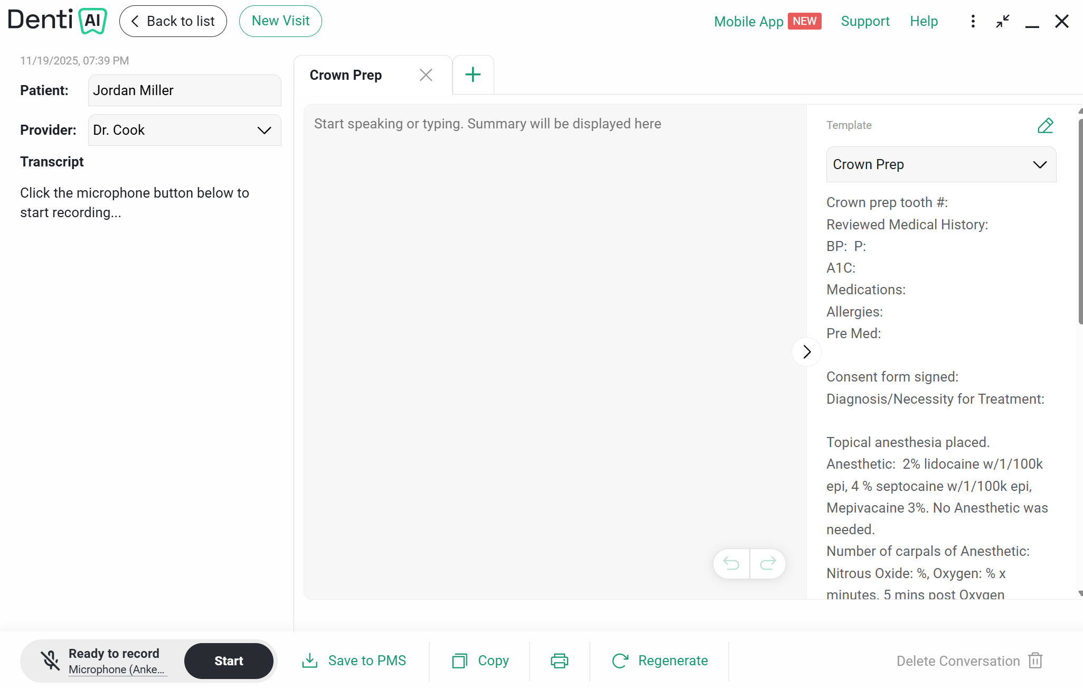Click the undo arrow icon

click(x=731, y=564)
